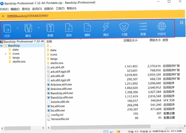
Task: Click the Open (打开) toolbar icon
Action: point(7,28)
